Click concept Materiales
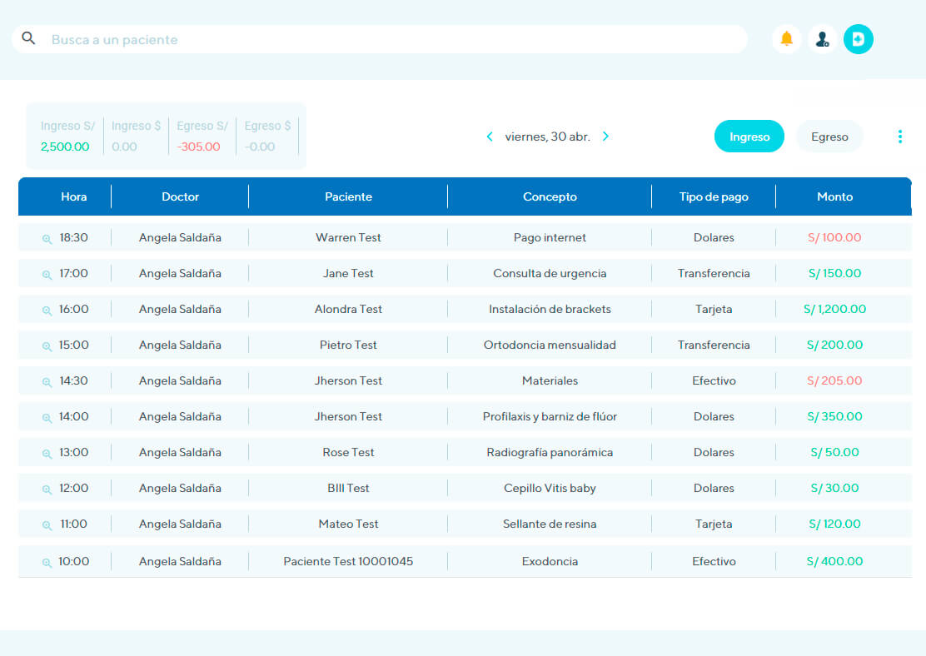This screenshot has width=926, height=656. click(x=550, y=380)
